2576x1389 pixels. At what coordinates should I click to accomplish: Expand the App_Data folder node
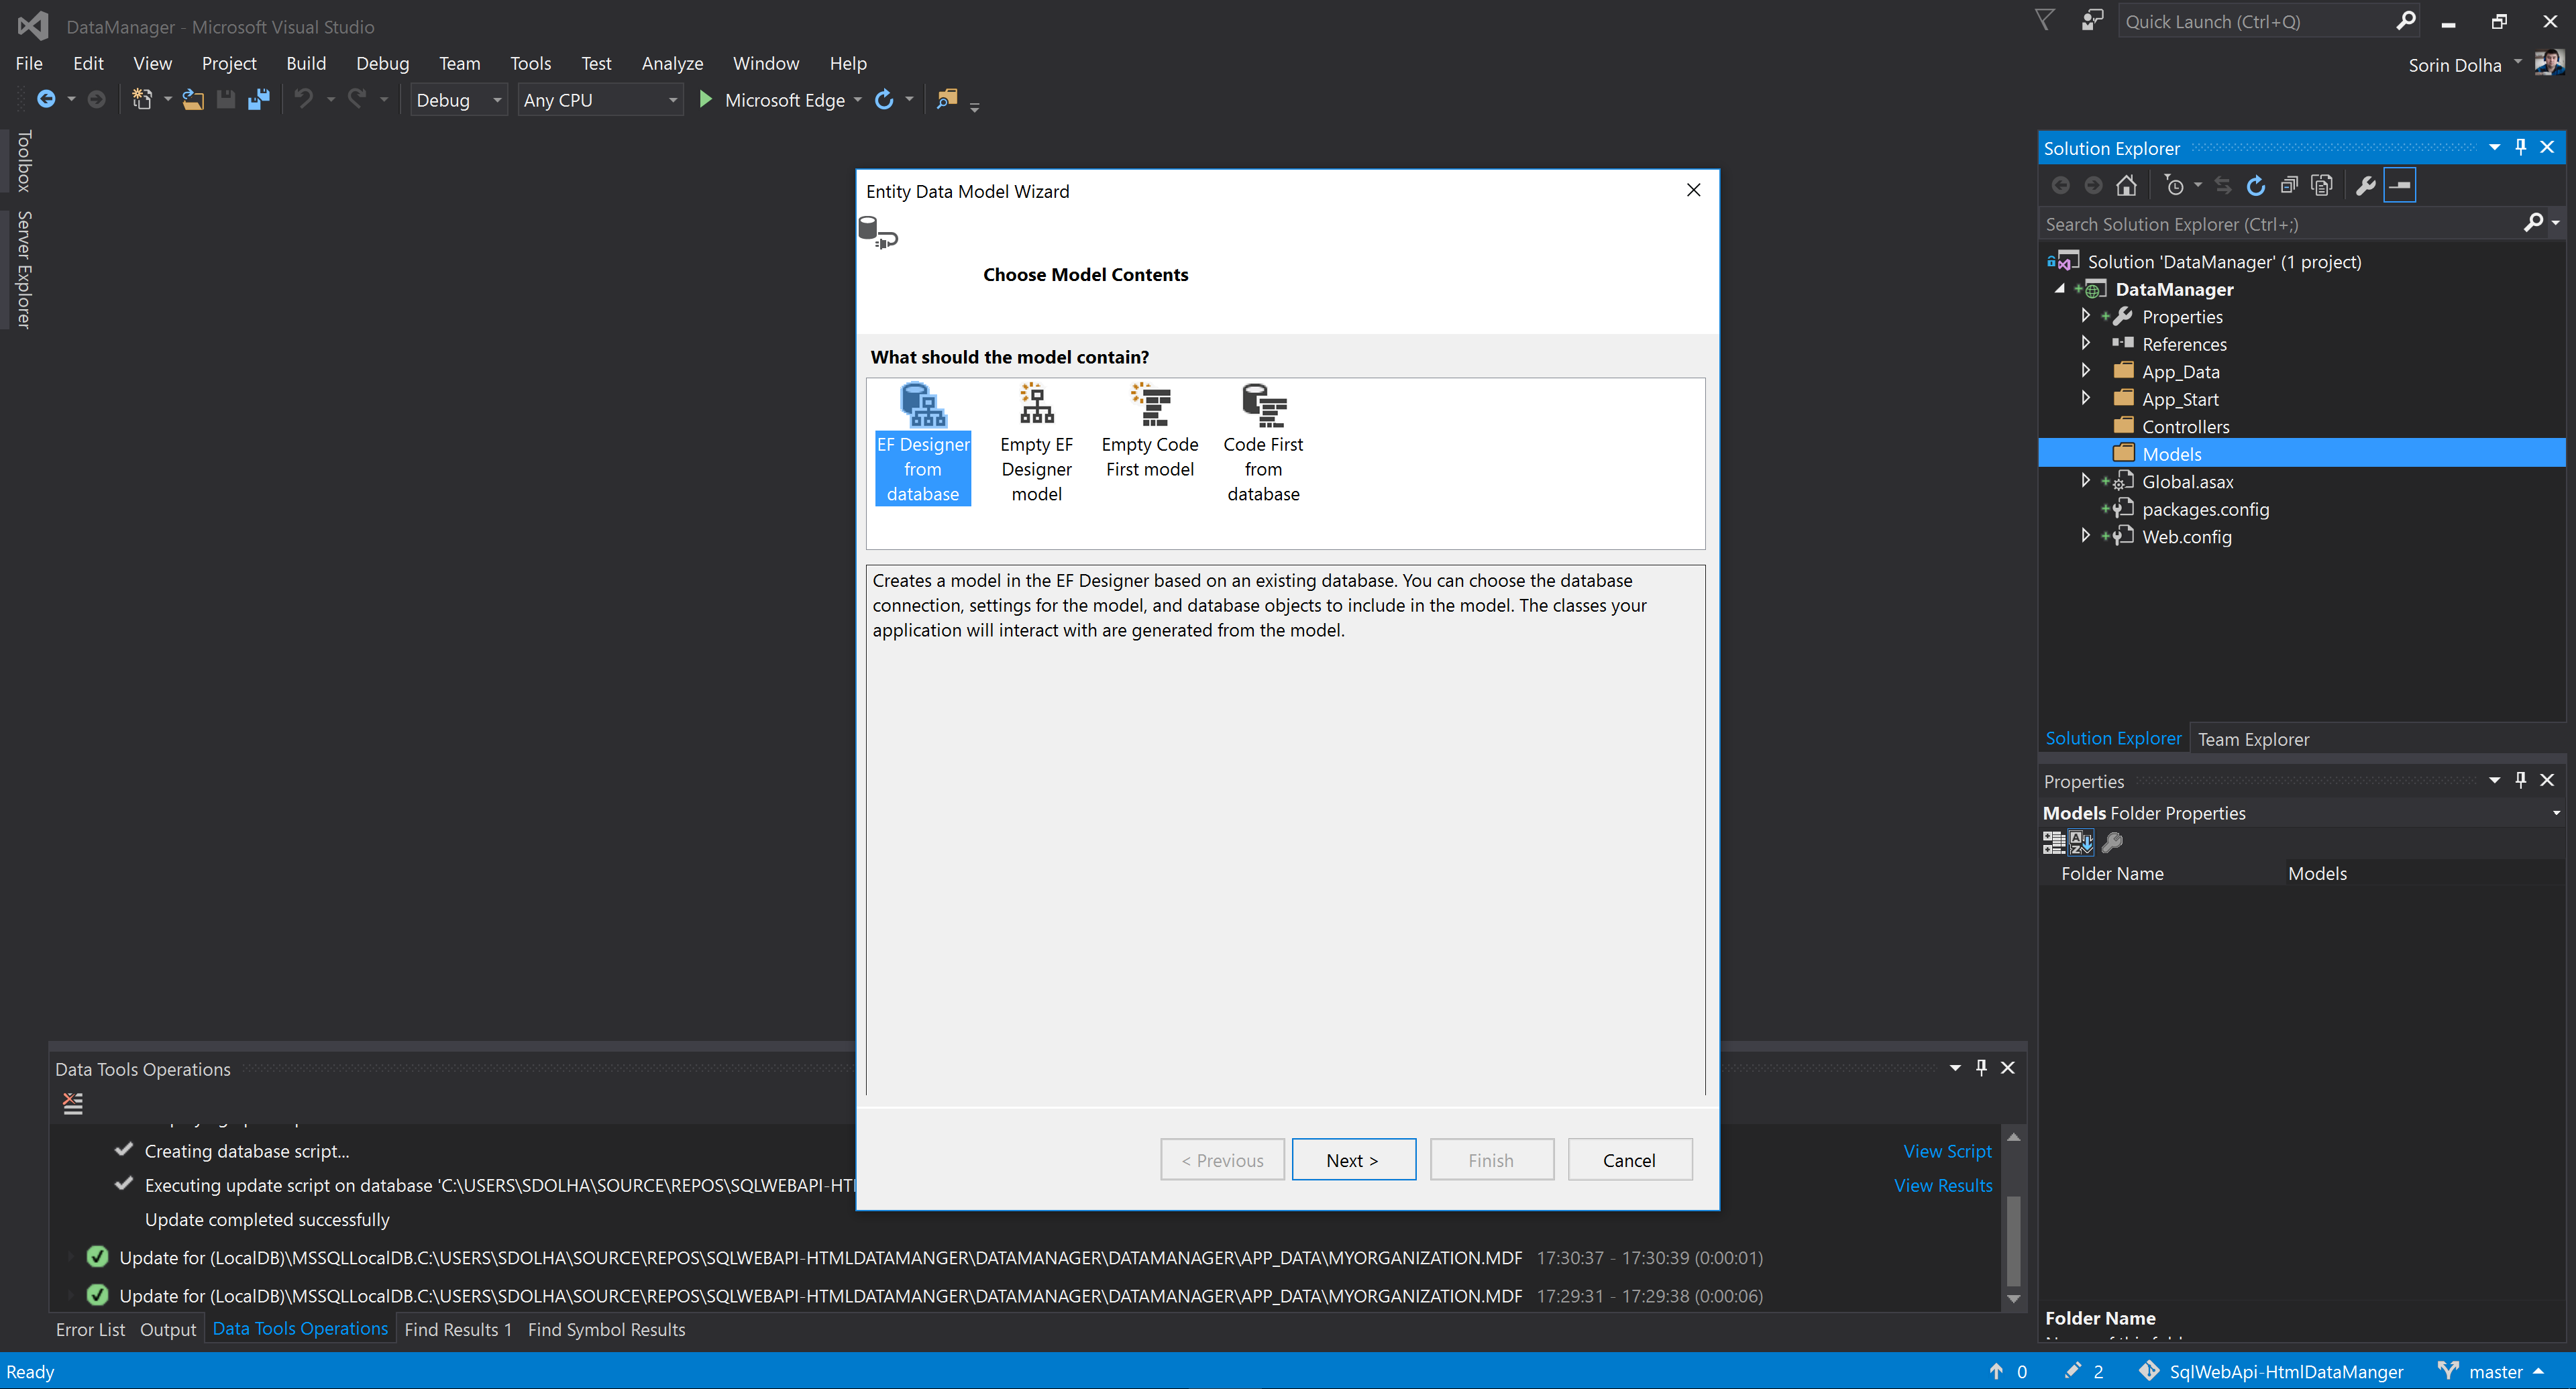click(2086, 371)
